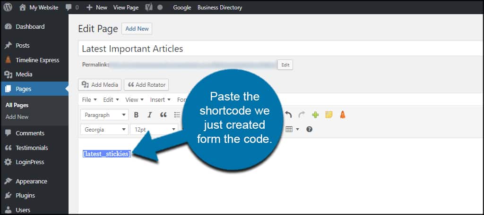Apply bold formatting in the editor toolbar

tap(137, 115)
